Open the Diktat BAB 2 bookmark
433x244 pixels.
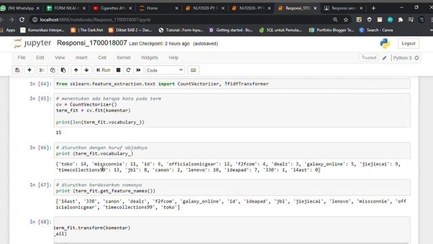point(131,30)
